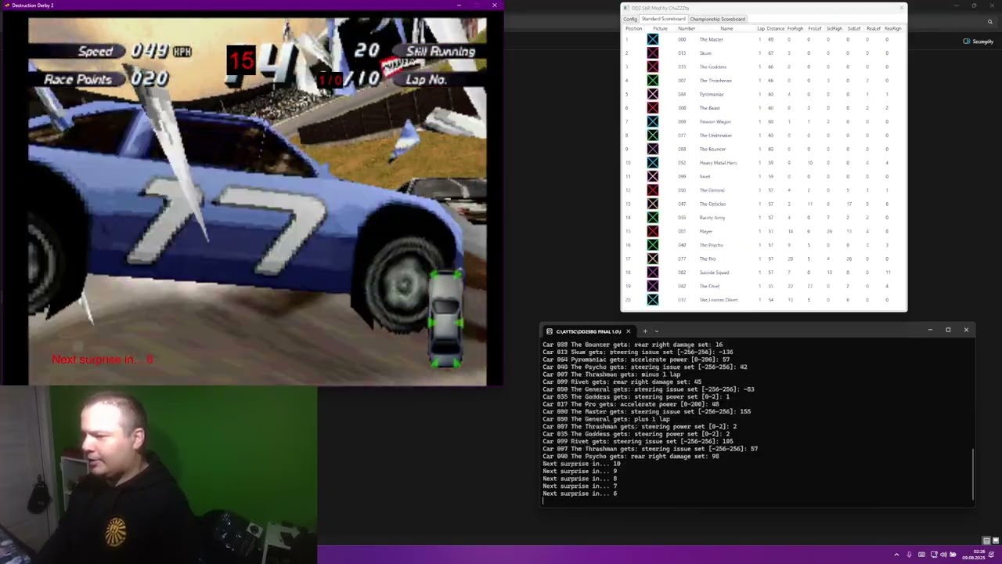Sort scoreboard by the Lap column header
This screenshot has height=564, width=1002.
[x=761, y=28]
